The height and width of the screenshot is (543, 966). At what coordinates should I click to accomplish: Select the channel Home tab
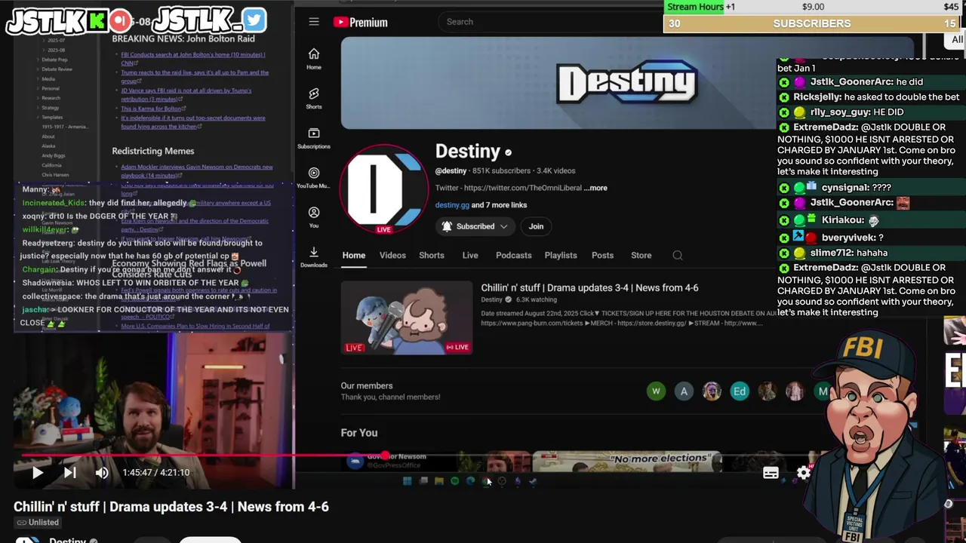click(x=354, y=256)
